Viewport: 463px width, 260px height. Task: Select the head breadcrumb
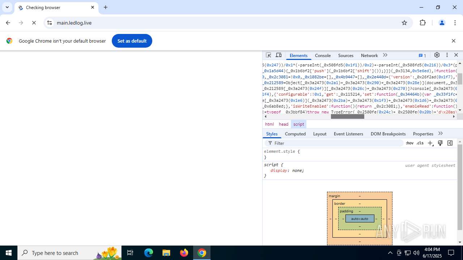coord(284,124)
